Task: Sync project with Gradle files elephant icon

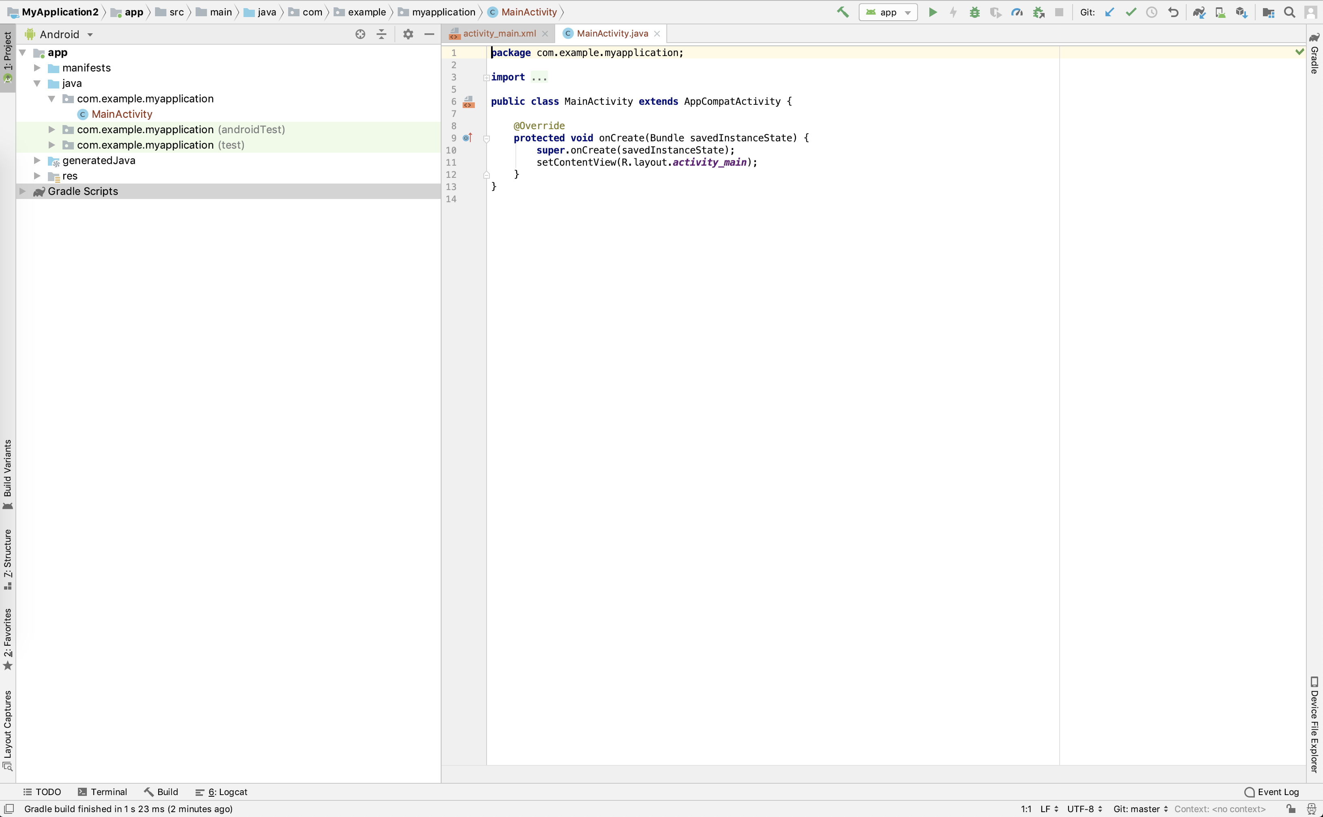Action: coord(1199,12)
